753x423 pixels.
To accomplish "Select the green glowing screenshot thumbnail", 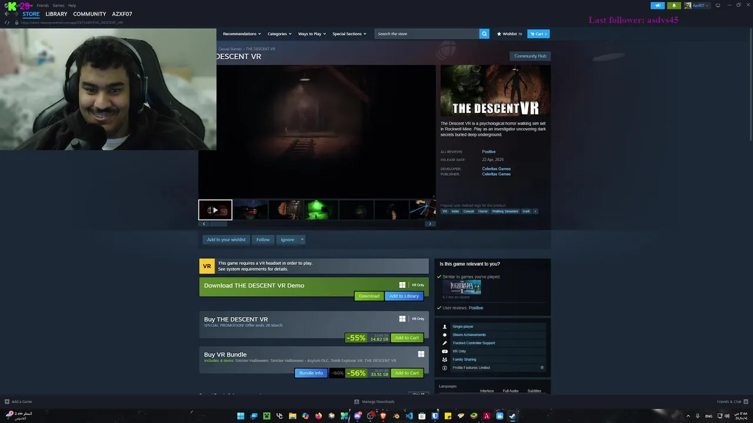I will pos(321,210).
